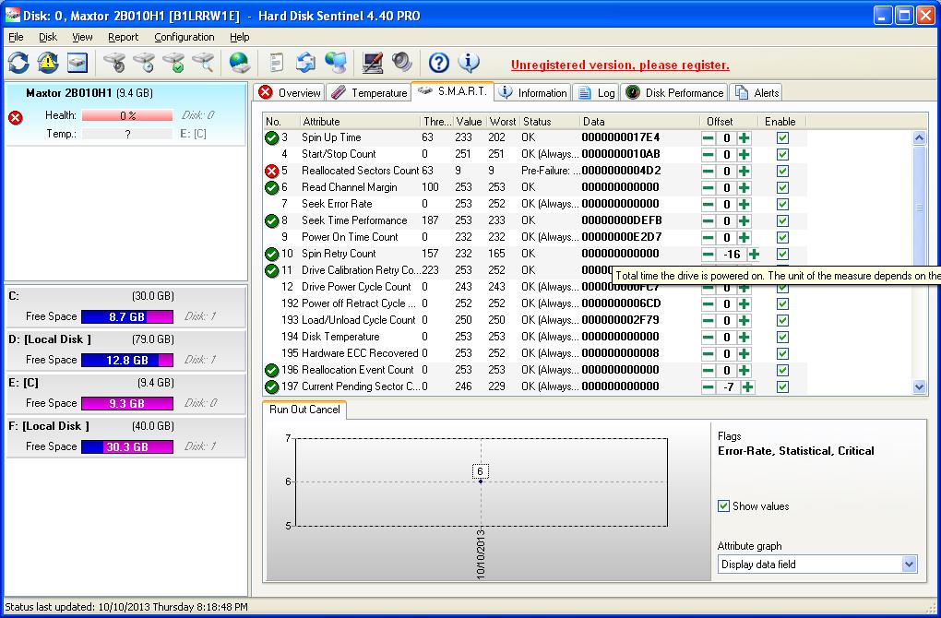Decrease offset for Current Pending Sector Count
Image resolution: width=941 pixels, height=618 pixels.
pos(709,386)
